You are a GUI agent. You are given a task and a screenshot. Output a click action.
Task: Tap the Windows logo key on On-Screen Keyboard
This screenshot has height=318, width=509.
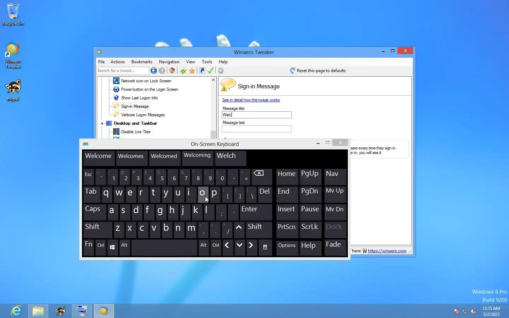(x=112, y=247)
